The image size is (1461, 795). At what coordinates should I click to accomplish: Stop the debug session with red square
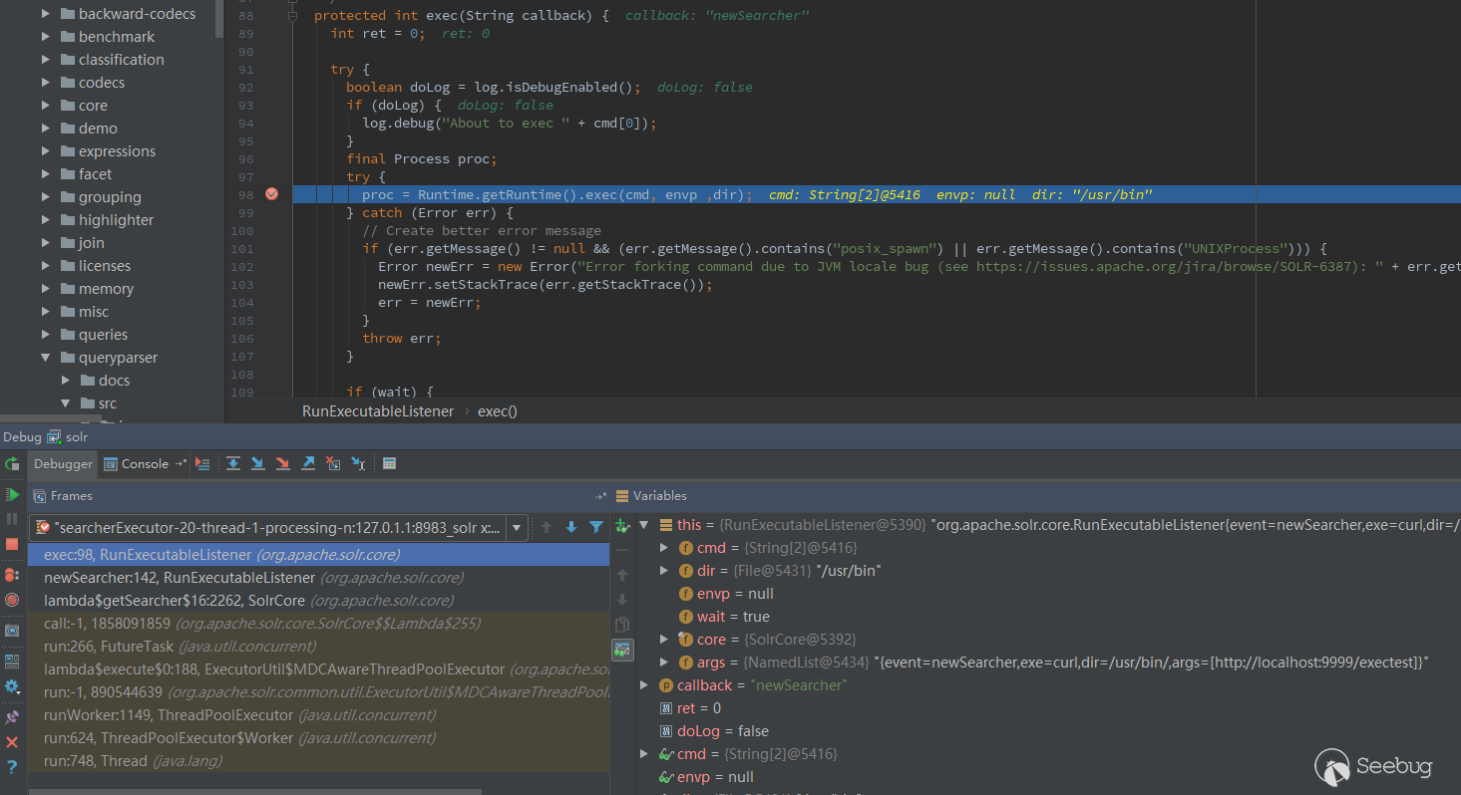pos(12,544)
